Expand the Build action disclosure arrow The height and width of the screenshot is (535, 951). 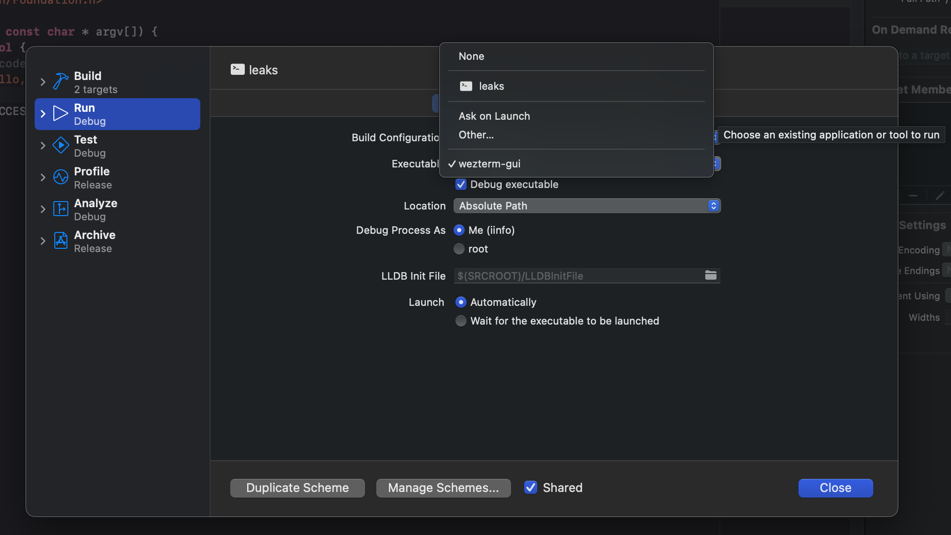[x=43, y=82]
